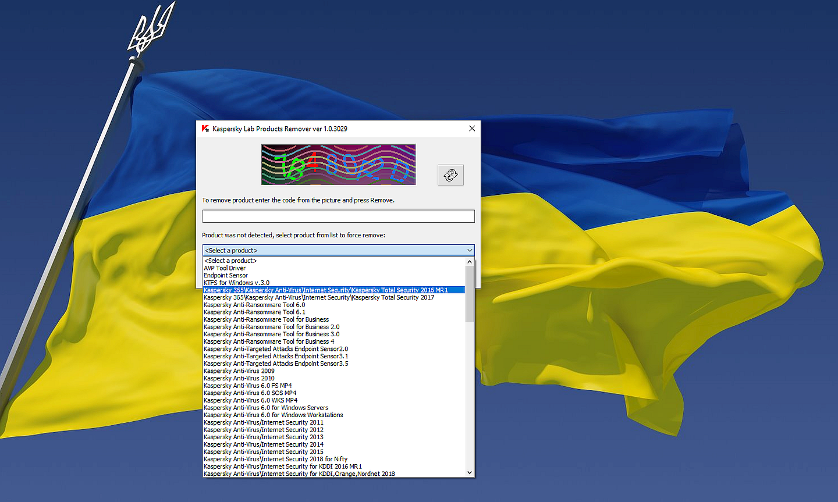Viewport: 838px width, 502px height.
Task: Select Anti-Targeted Attacks Endpoint Sensor3.5
Action: point(334,364)
